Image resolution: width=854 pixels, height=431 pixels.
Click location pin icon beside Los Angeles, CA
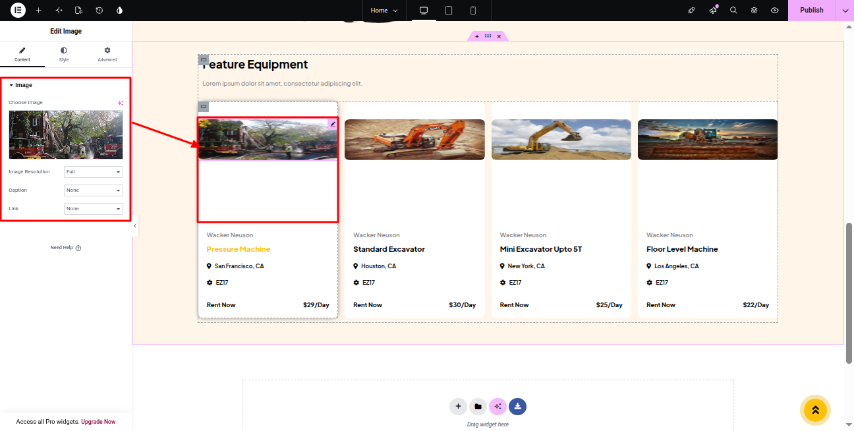(649, 266)
